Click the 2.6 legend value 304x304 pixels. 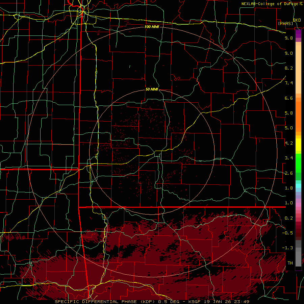pyautogui.click(x=289, y=173)
